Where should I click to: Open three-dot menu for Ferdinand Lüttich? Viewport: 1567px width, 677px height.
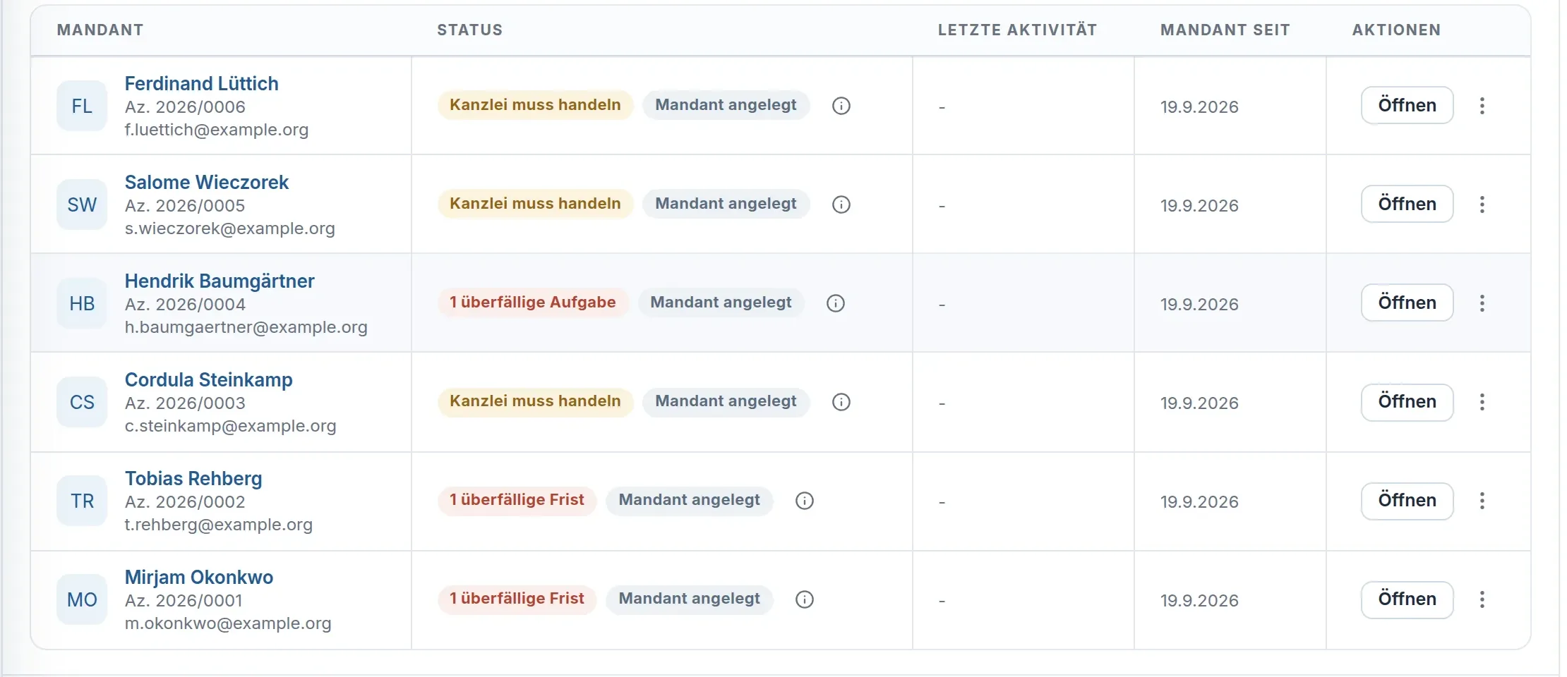click(1482, 106)
